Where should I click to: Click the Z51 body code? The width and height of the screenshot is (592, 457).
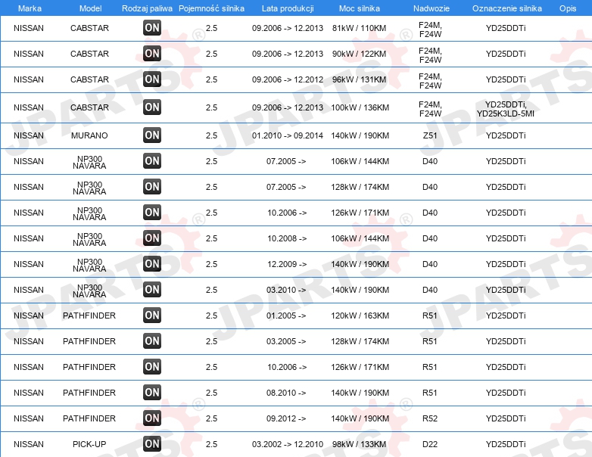click(430, 135)
